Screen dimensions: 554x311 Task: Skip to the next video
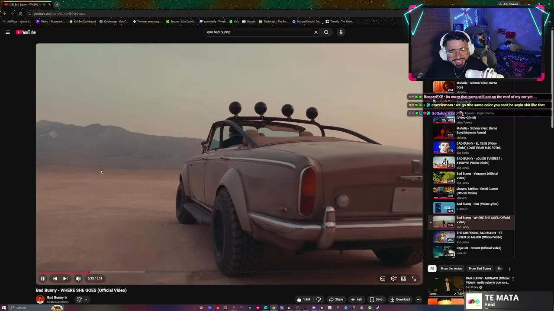pos(65,279)
